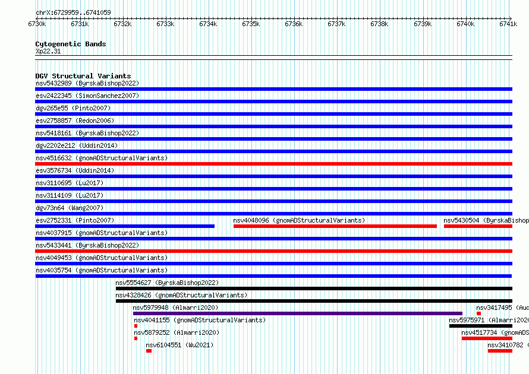Open the nsv4049453 (gnomADStructuralVariants) label

tap(102, 258)
